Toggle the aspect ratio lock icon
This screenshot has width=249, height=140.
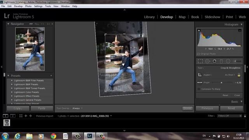239,75
